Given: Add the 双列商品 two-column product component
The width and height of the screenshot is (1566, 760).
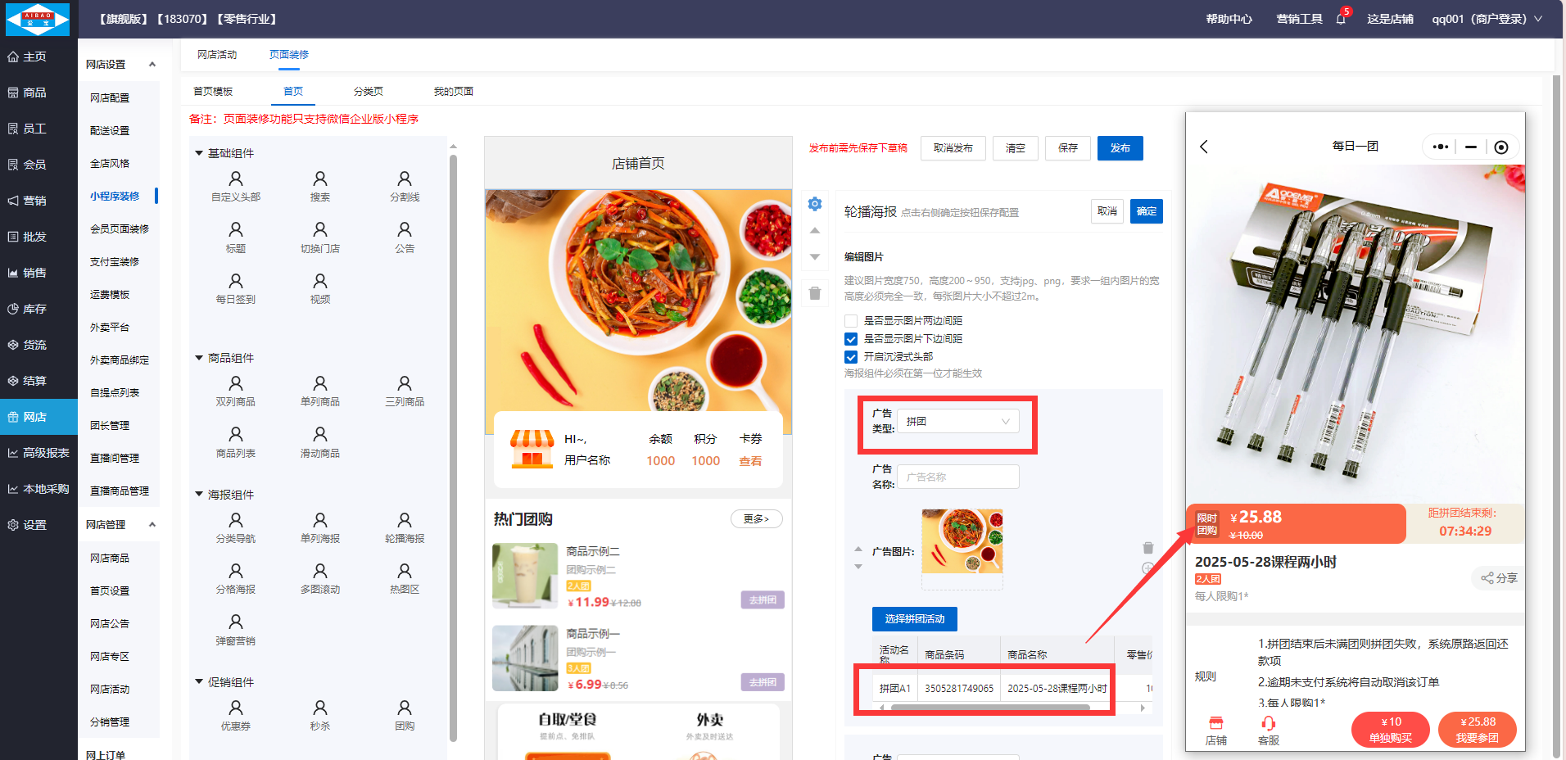Looking at the screenshot, I should tap(235, 390).
